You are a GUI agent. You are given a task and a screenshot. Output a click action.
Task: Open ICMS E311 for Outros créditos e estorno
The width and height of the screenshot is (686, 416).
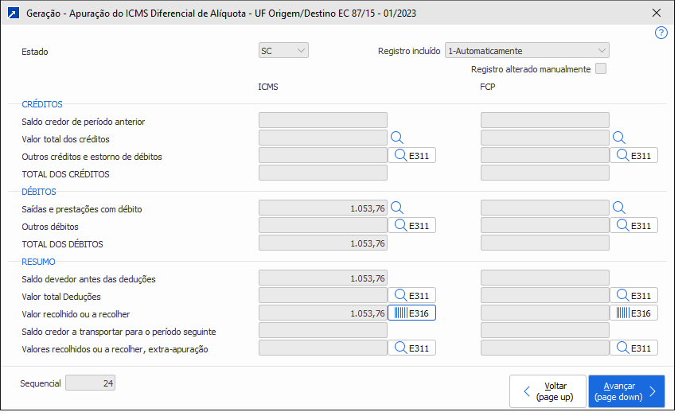(412, 156)
